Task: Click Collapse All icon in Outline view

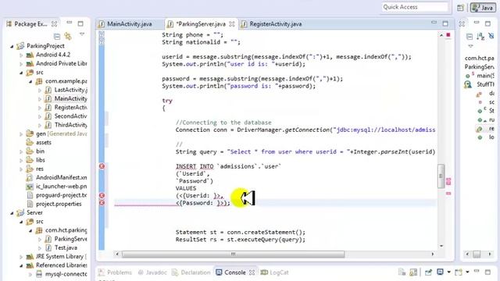Action: click(x=470, y=37)
